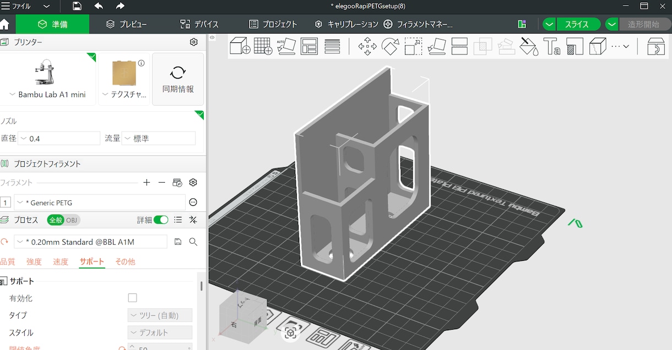Select the Move tool
The image size is (672, 350).
coord(367,46)
